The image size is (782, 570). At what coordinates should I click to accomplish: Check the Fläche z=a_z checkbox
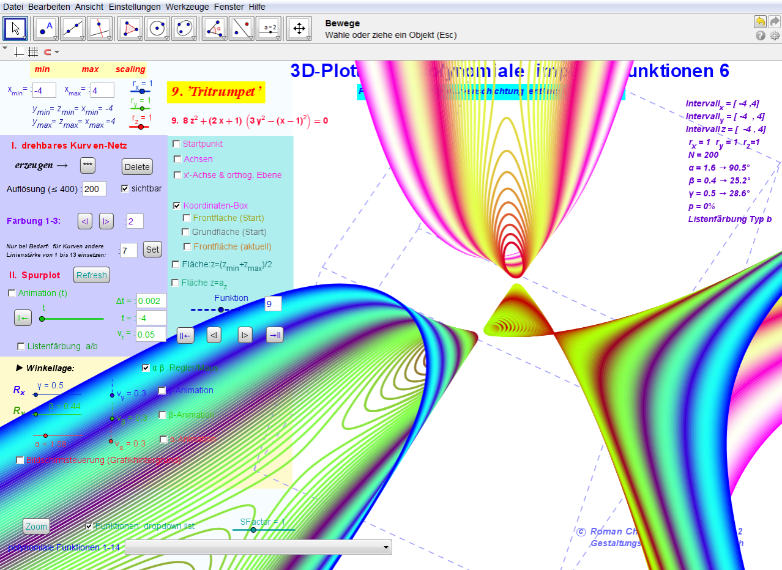(176, 283)
